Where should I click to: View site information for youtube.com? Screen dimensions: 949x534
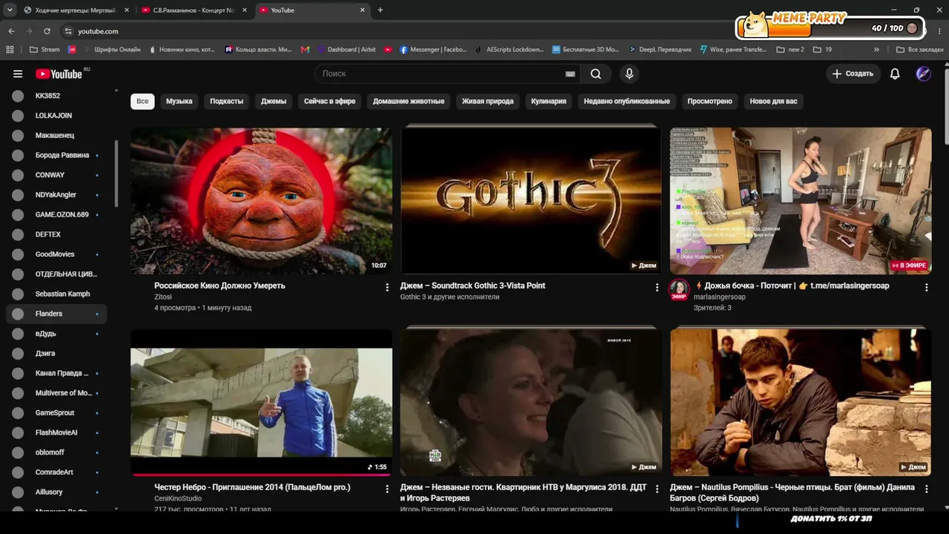[68, 31]
